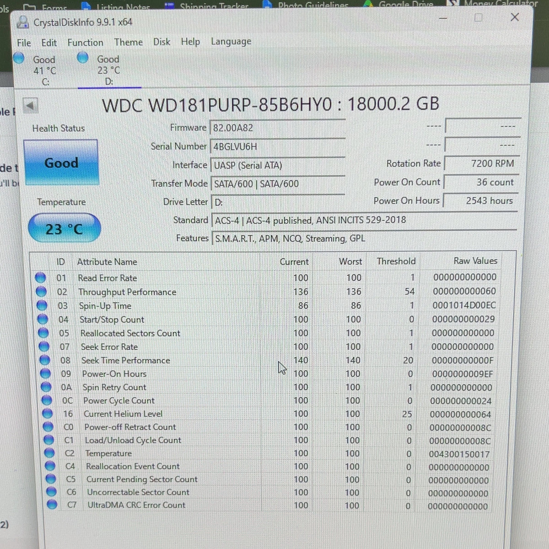Click the C: drive blue status circle
Screen dimensions: 549x549
pyautogui.click(x=19, y=58)
